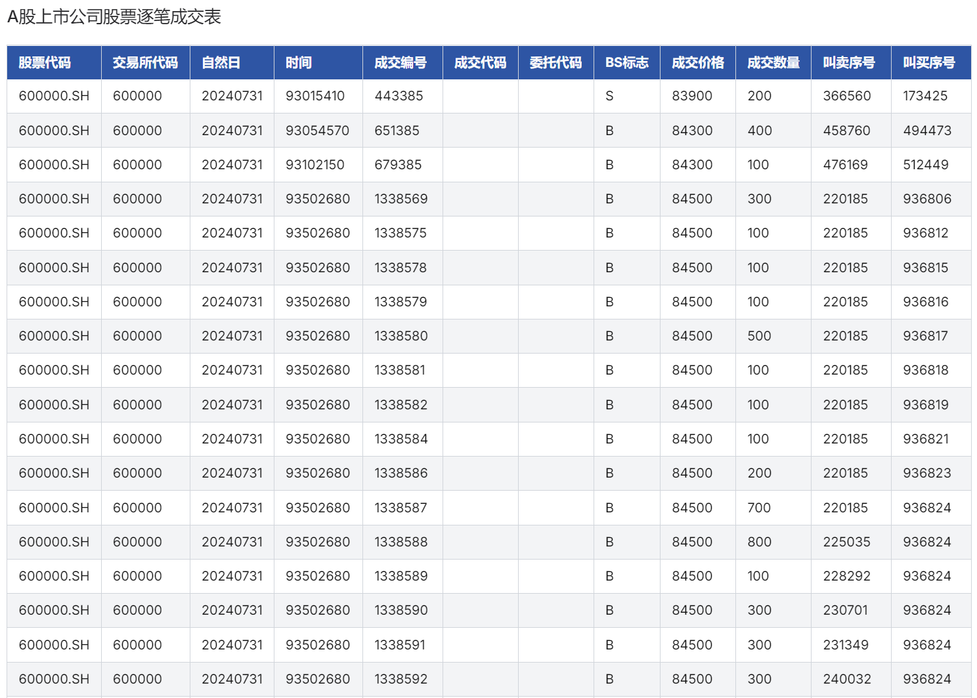Select trade number 1338584
977x698 pixels.
pyautogui.click(x=401, y=439)
